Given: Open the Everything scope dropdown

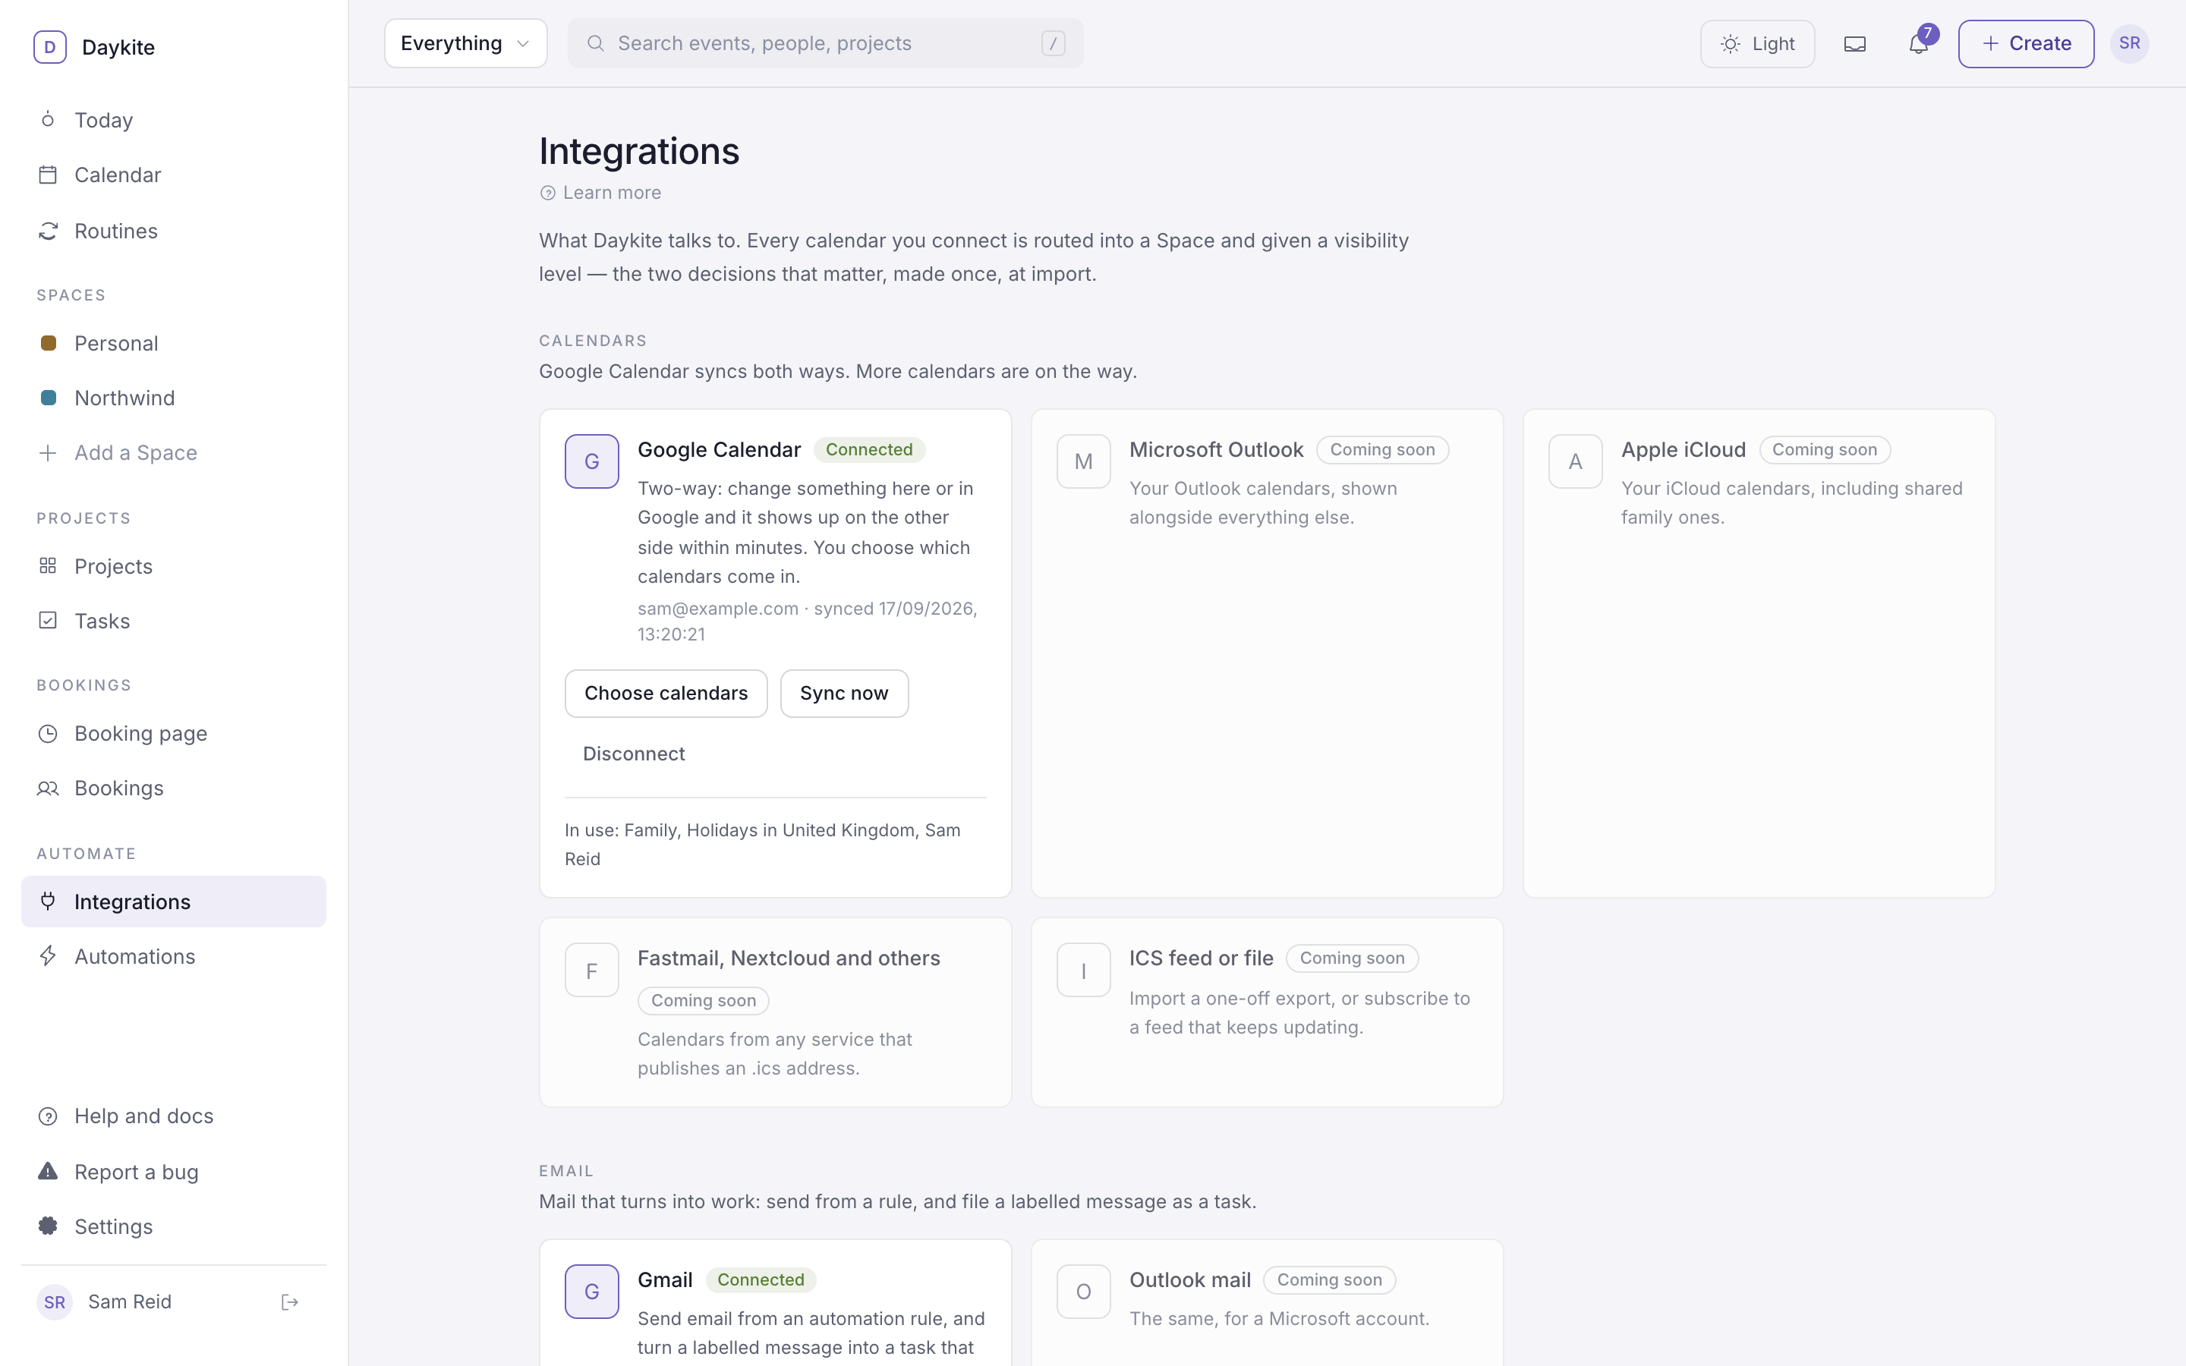Looking at the screenshot, I should point(465,43).
